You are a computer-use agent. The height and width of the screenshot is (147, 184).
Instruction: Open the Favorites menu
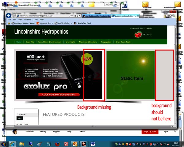click(28, 20)
